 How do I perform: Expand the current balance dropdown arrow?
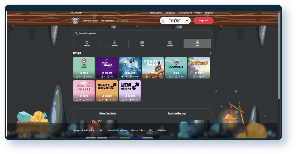pyautogui.click(x=187, y=20)
